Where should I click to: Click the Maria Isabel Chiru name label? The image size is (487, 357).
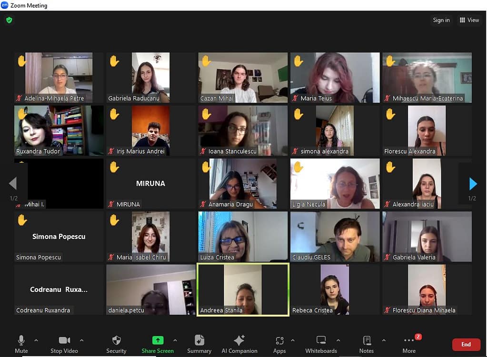click(x=141, y=258)
